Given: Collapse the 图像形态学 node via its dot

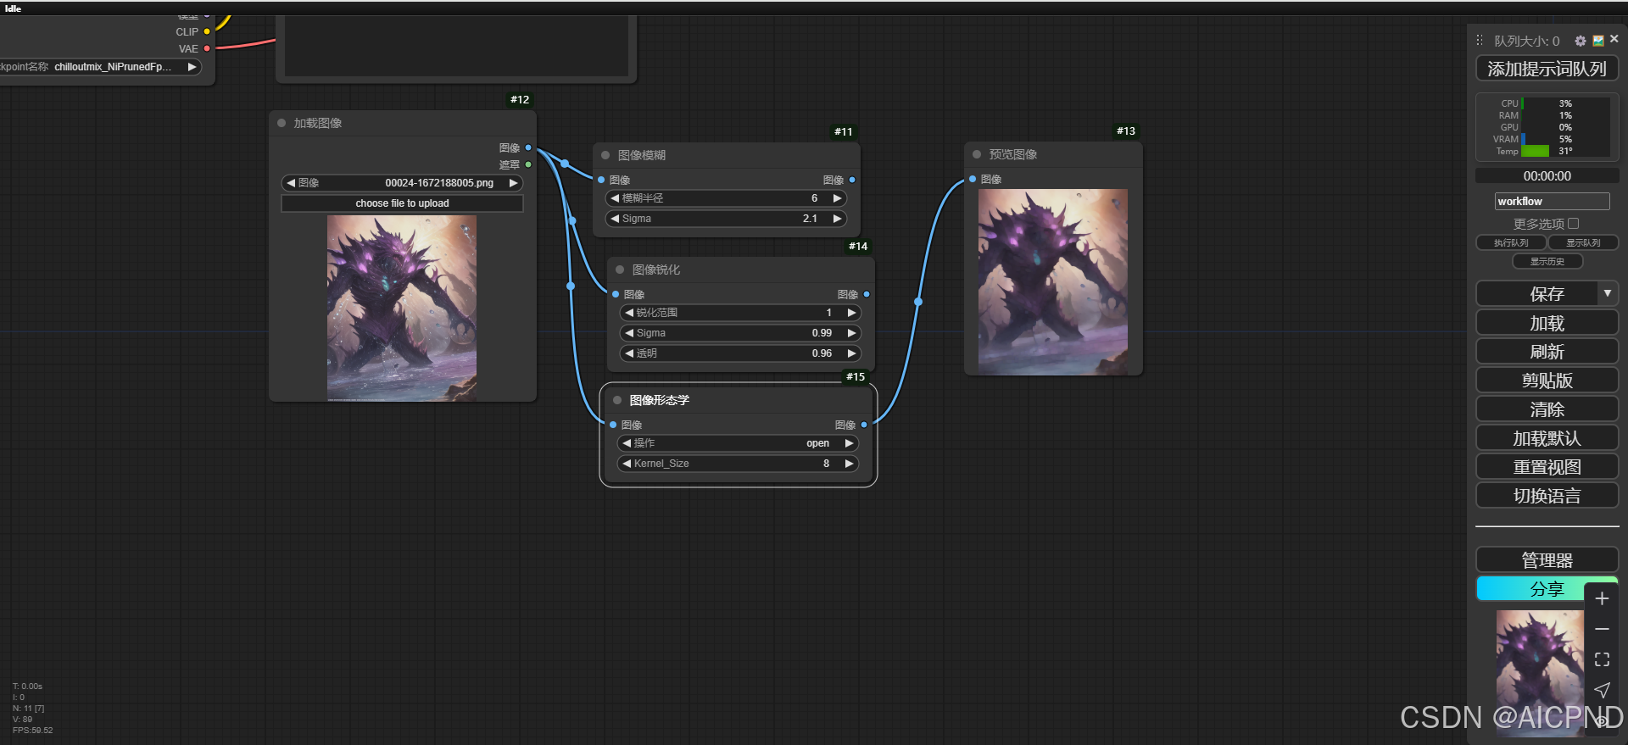Looking at the screenshot, I should click(617, 400).
